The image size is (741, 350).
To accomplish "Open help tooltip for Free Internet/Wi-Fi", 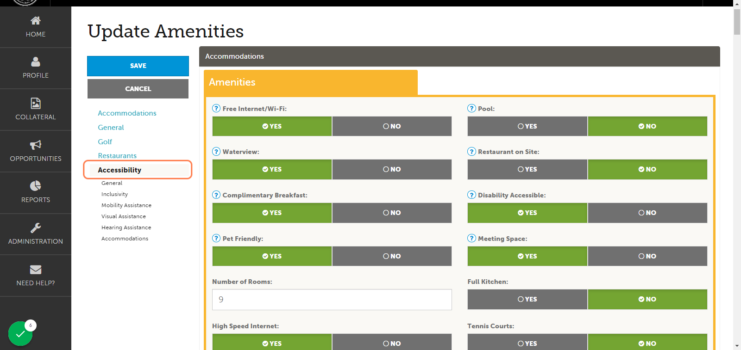I will tap(216, 108).
